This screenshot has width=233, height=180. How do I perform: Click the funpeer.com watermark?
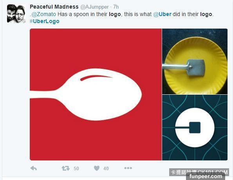click(206, 176)
